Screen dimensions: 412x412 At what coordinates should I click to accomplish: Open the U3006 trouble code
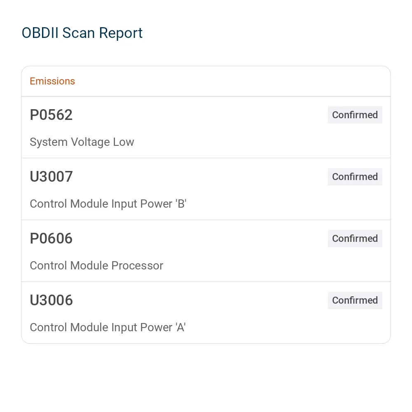[x=51, y=300]
